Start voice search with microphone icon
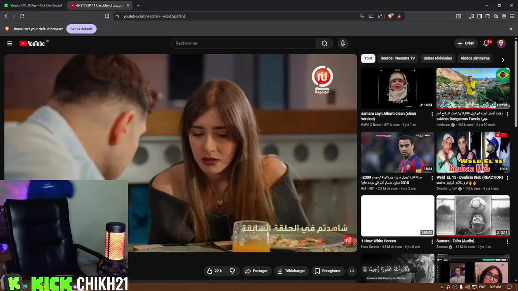Image resolution: width=518 pixels, height=291 pixels. pos(343,43)
